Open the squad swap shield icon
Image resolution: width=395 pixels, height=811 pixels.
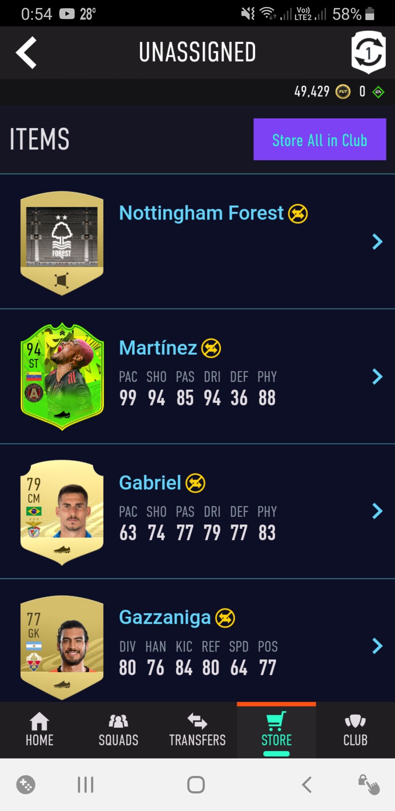click(x=368, y=52)
